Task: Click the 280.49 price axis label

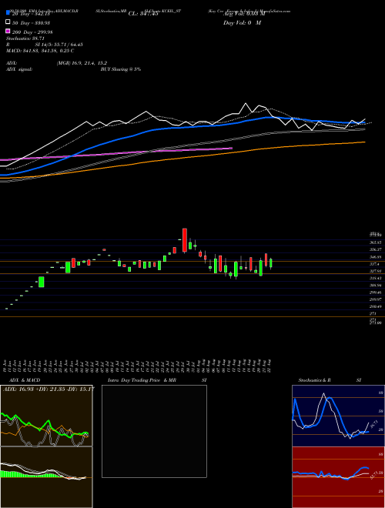Action: [x=375, y=306]
